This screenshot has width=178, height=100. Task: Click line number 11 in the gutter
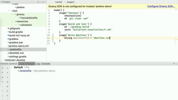point(48,38)
